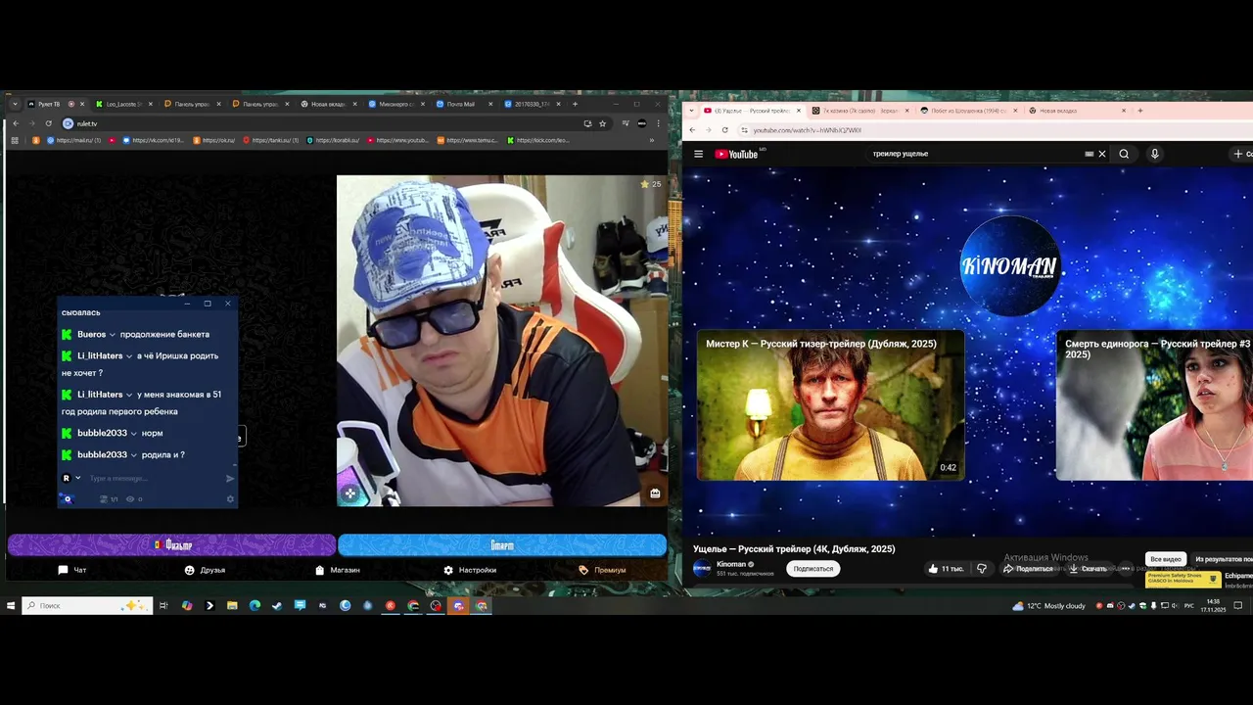Open Друзья section in rulet.tv
The image size is (1253, 705).
point(205,570)
